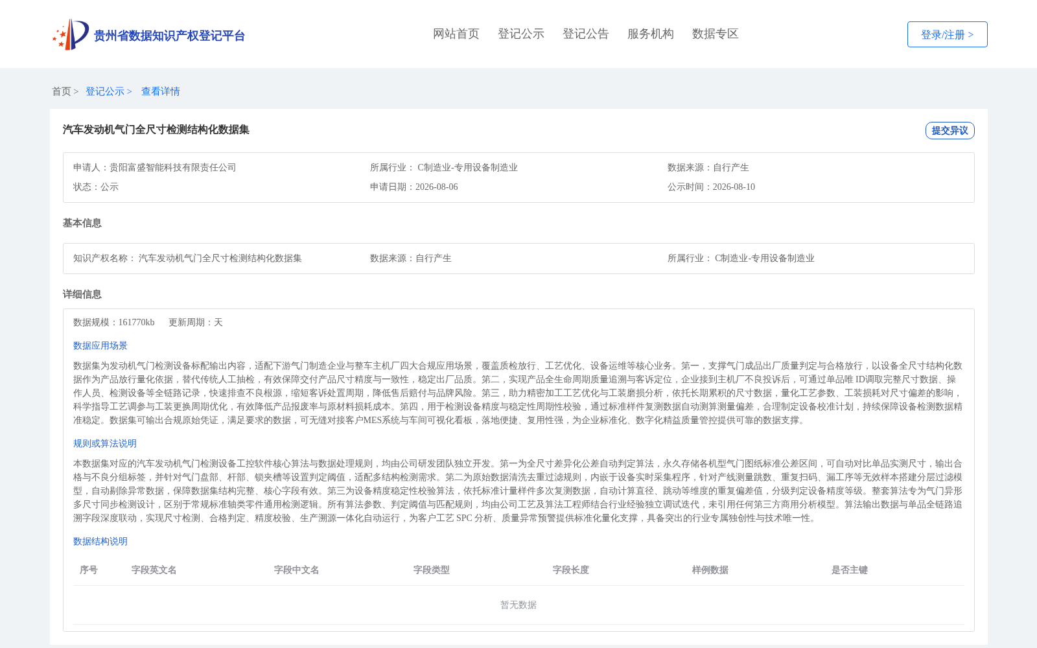Click the application date 2026-08-06
1037x648 pixels.
click(x=436, y=187)
